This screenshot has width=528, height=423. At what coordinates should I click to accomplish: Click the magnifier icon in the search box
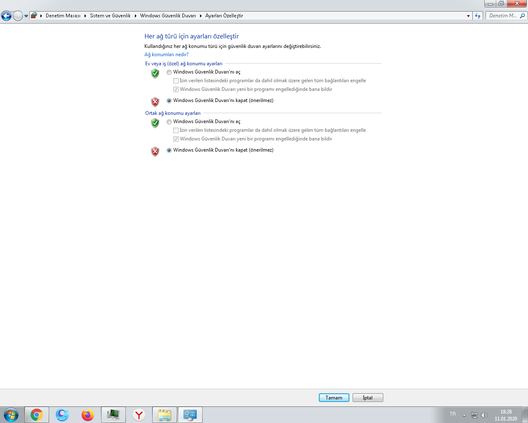(x=522, y=16)
